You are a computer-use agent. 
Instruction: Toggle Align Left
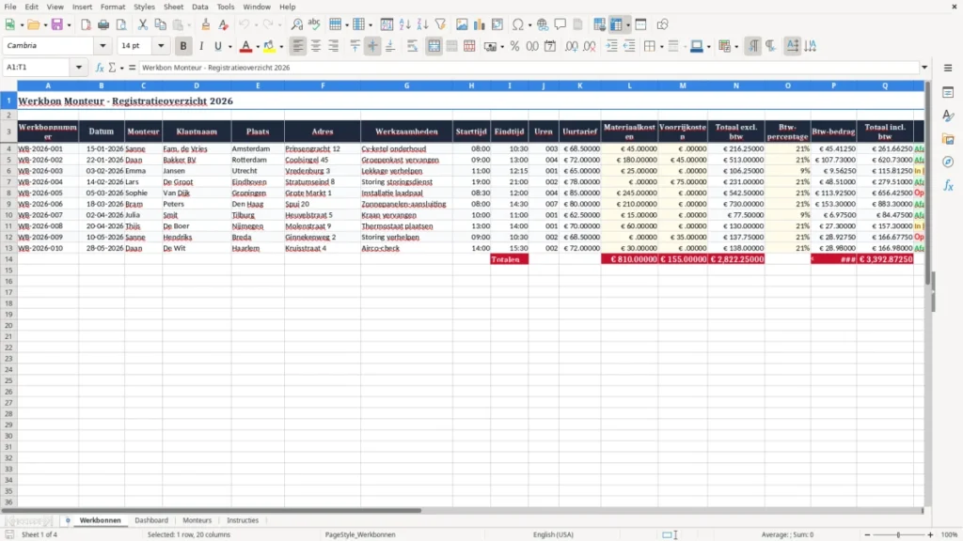pyautogui.click(x=298, y=46)
